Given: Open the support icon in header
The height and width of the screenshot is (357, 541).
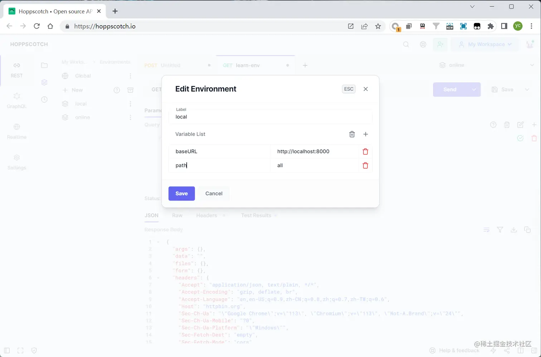Looking at the screenshot, I should tap(423, 44).
